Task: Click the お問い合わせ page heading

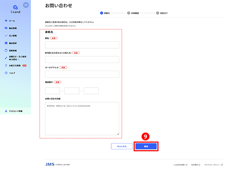Action: point(59,6)
